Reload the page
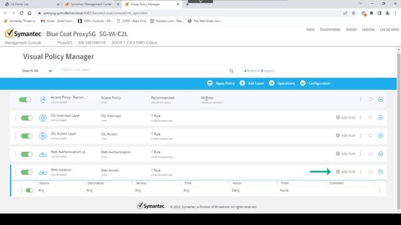The width and height of the screenshot is (401, 225). pos(21,13)
